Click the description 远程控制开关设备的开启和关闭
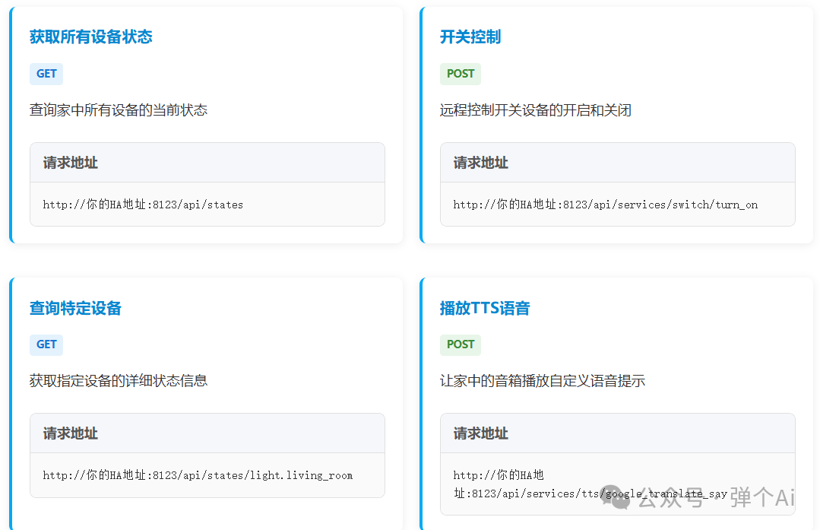This screenshot has width=820, height=530. click(x=535, y=110)
